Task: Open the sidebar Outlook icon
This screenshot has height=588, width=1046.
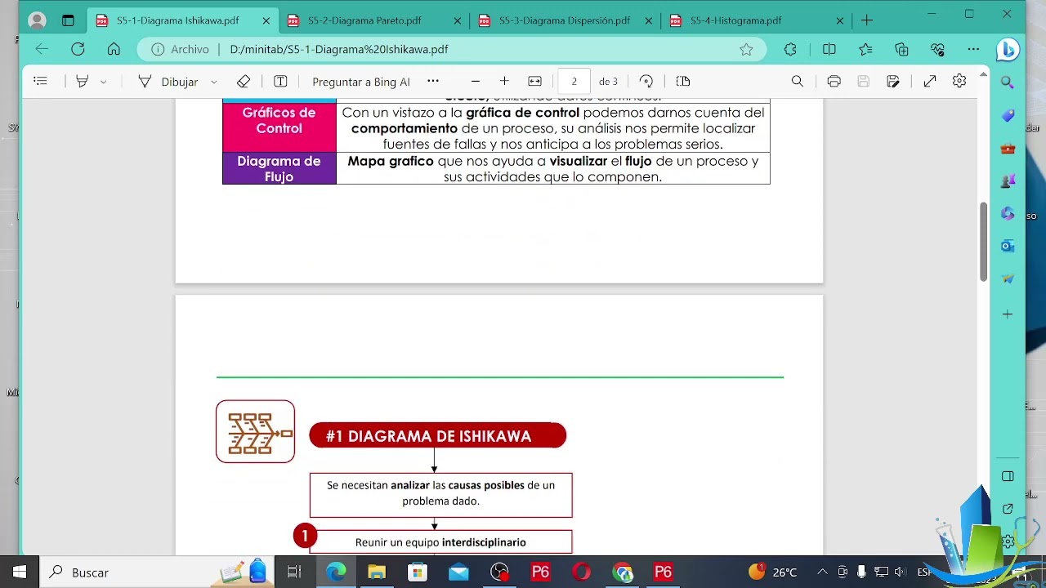Action: [x=1008, y=246]
